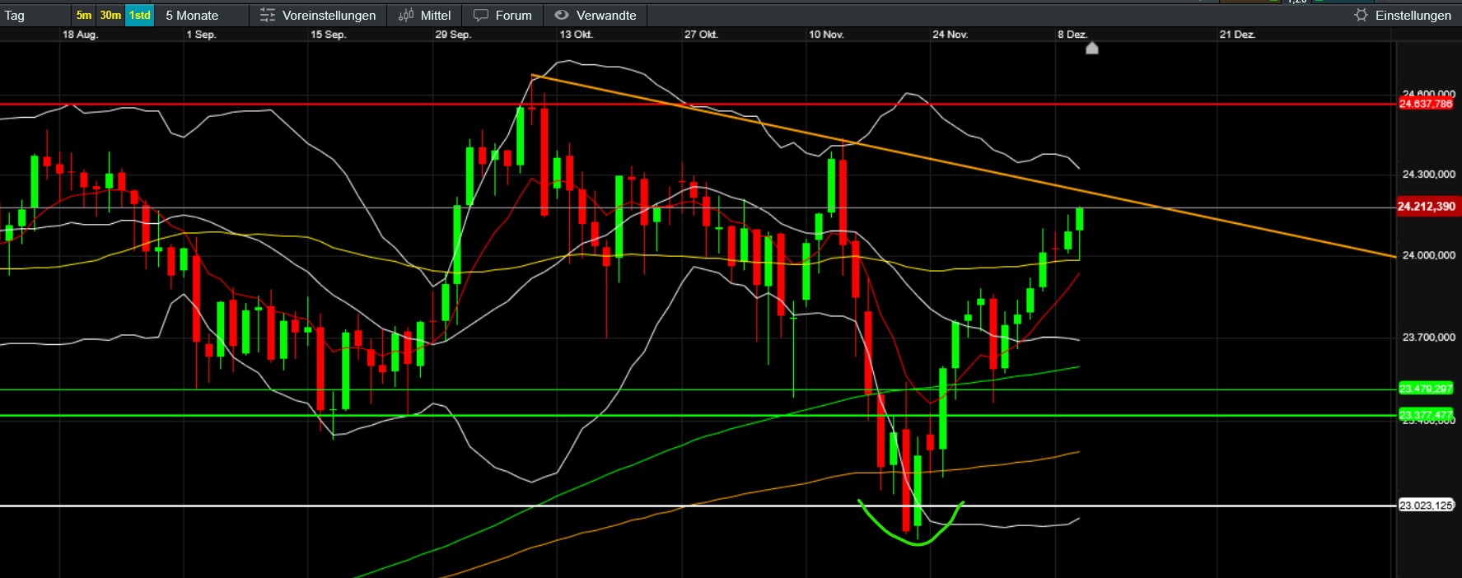This screenshot has width=1462, height=578.
Task: Switch to the 5m interval
Action: click(84, 16)
